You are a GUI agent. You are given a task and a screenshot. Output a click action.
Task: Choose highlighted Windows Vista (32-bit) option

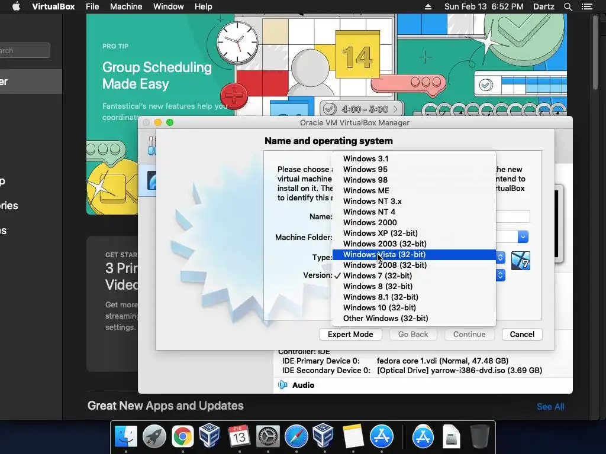click(414, 254)
